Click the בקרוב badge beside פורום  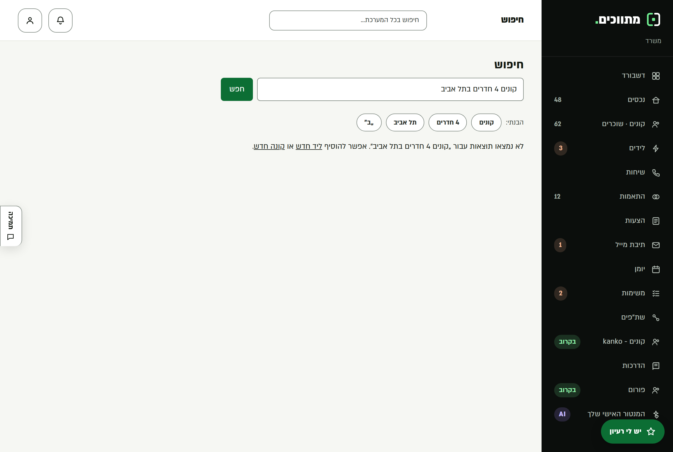coord(567,390)
